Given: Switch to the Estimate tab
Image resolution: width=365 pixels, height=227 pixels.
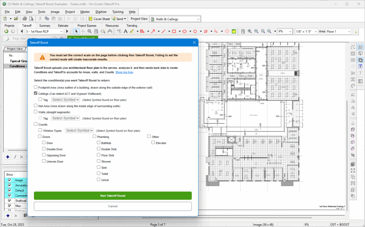Looking at the screenshot, I should (x=63, y=26).
